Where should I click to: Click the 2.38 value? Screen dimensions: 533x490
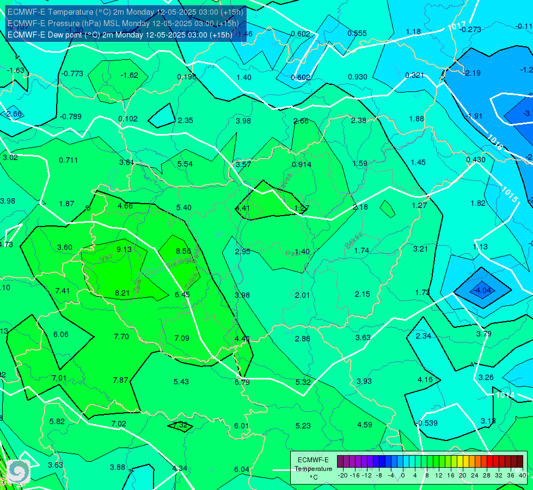click(x=358, y=120)
